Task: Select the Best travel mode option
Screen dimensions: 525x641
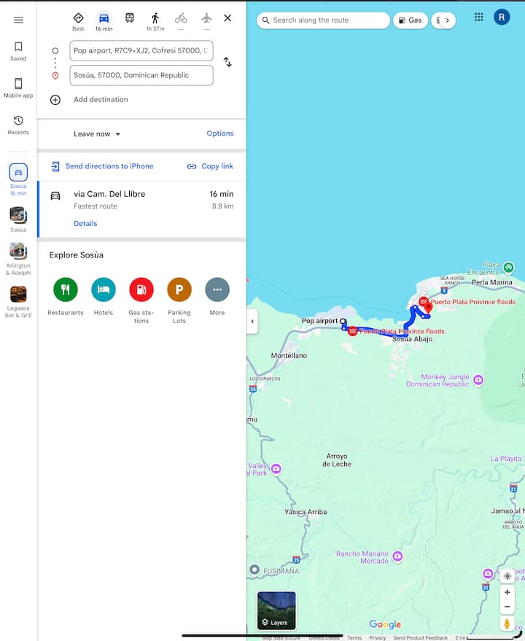Action: 78,18
